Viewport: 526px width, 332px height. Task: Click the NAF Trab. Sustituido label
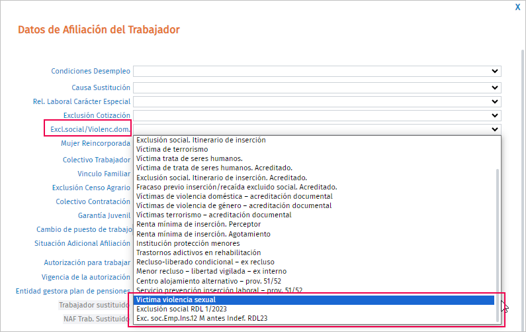(97, 319)
